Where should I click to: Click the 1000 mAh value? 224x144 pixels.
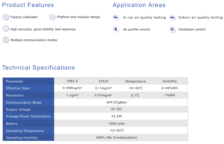click(x=116, y=124)
